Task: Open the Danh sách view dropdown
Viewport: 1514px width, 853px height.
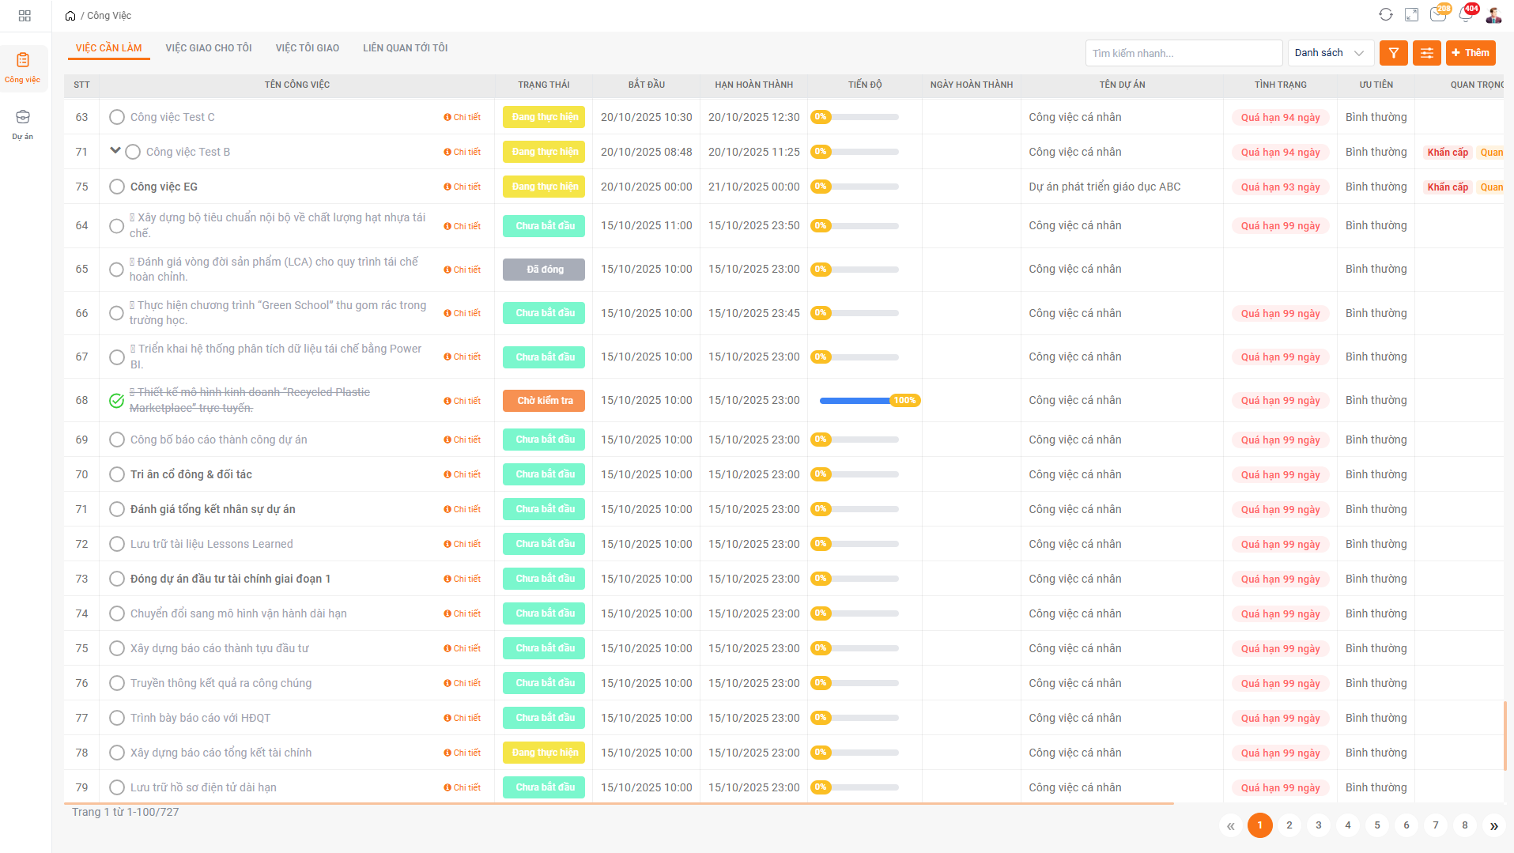Action: coord(1330,53)
